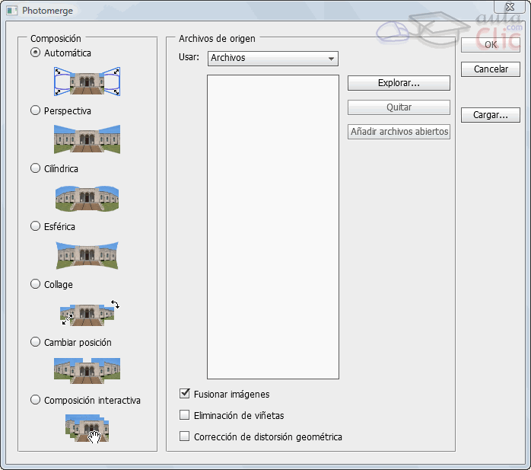Confirm with the OK button

point(491,45)
